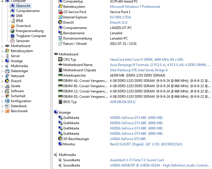Expand the Datenträger tree node

[2, 71]
